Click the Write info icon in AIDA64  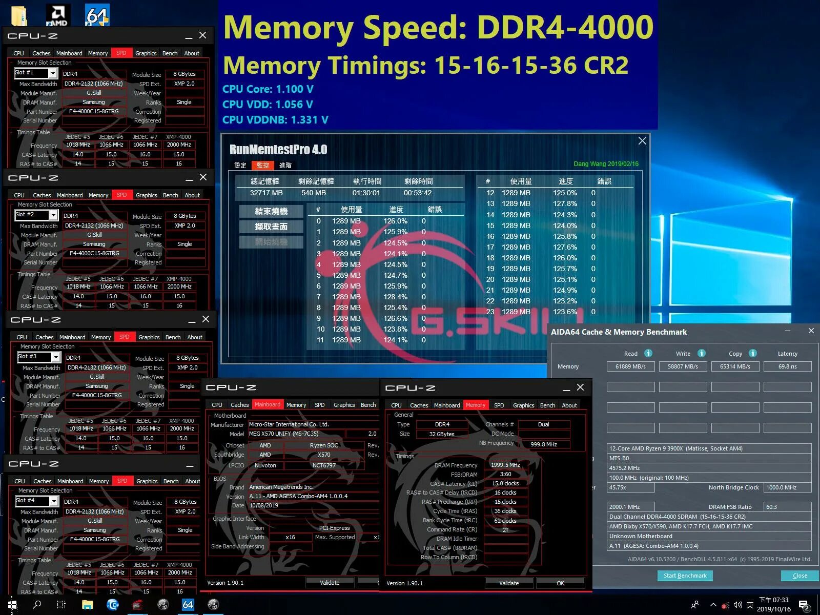click(x=702, y=353)
